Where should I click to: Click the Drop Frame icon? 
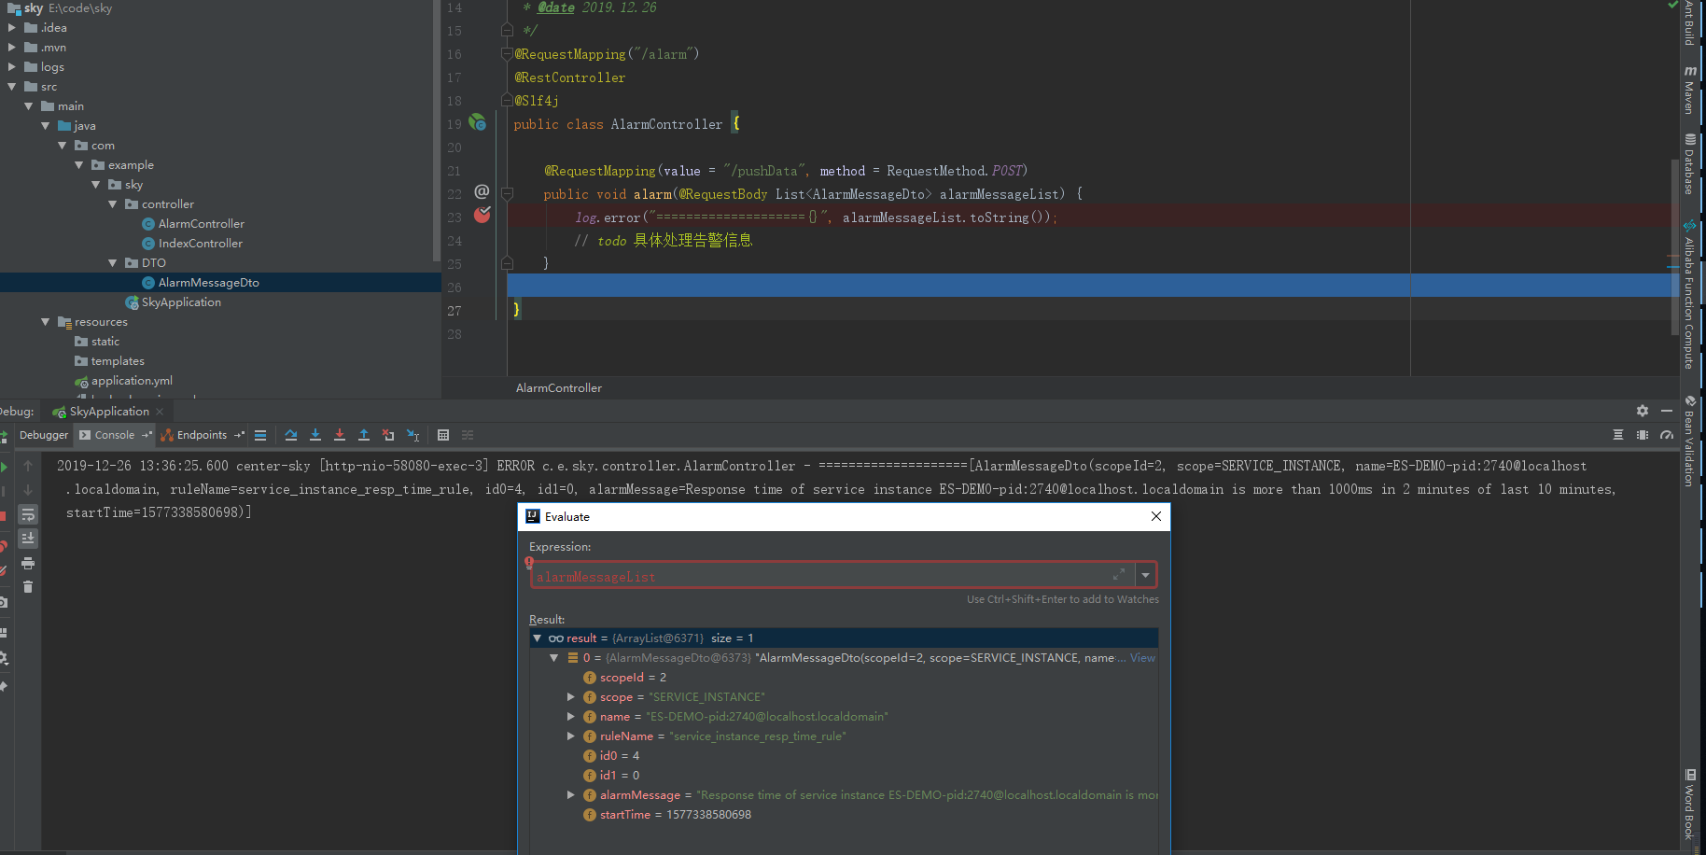[388, 435]
